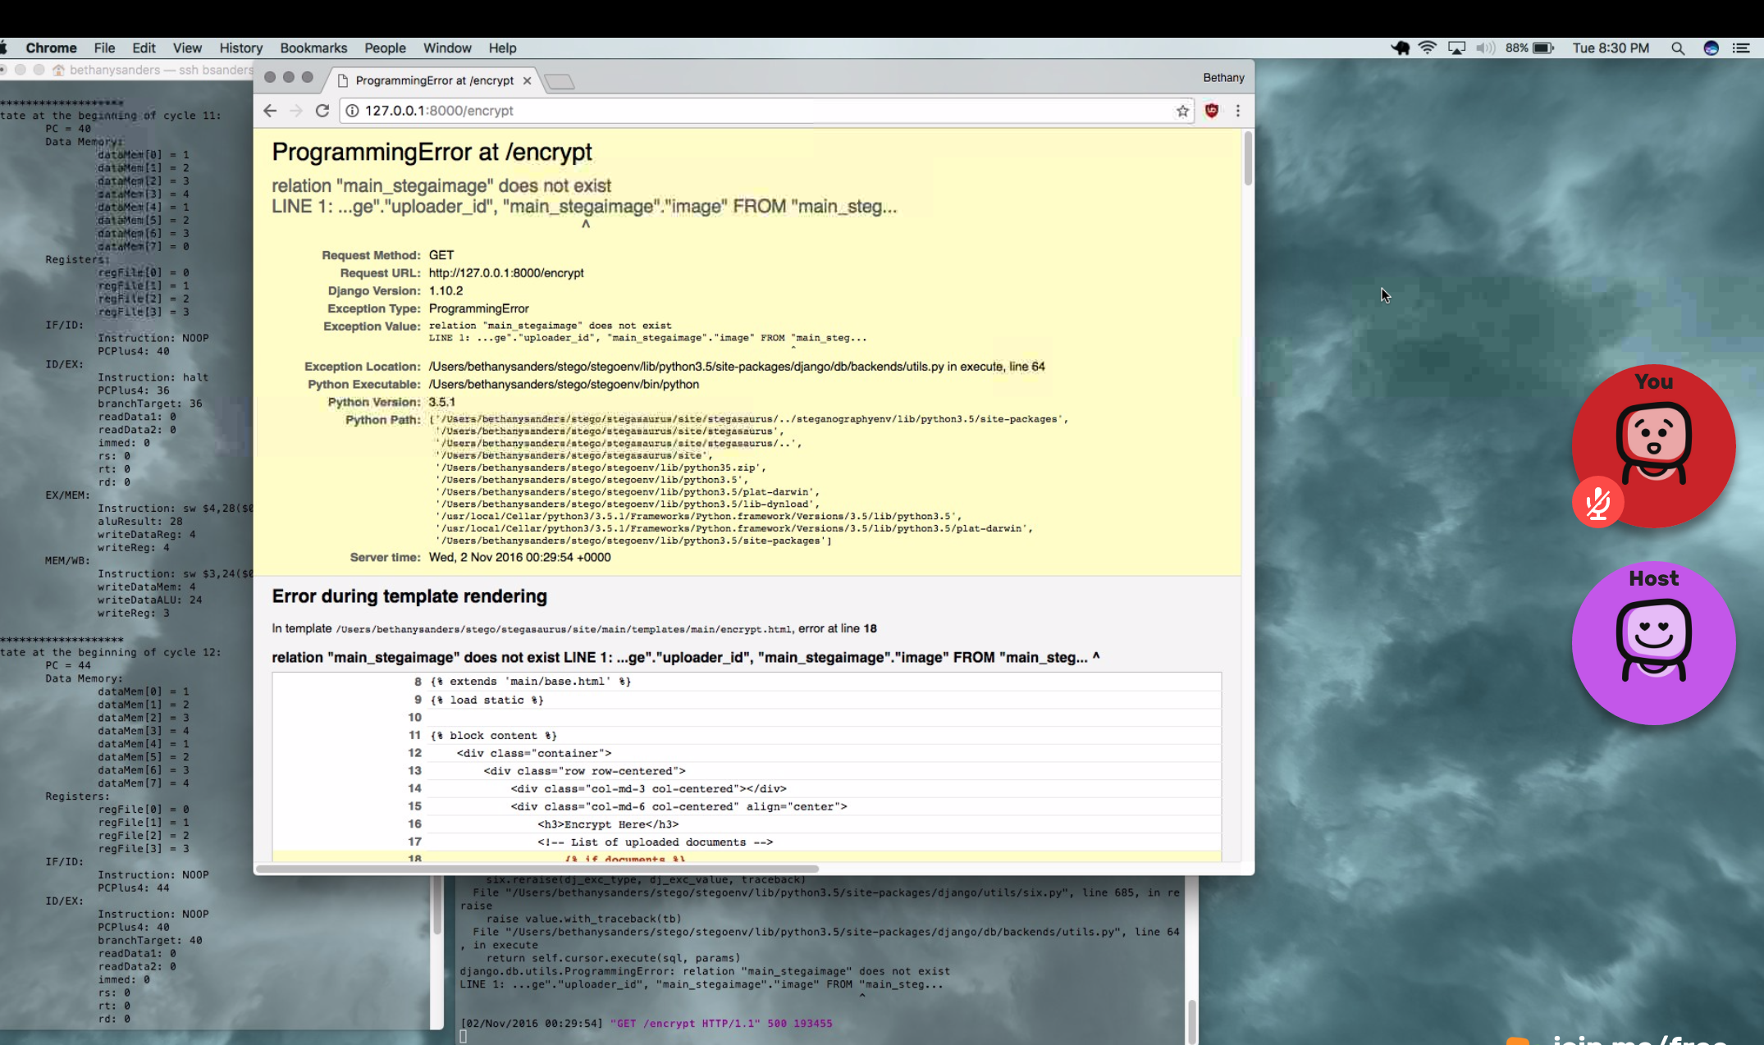The image size is (1764, 1045).
Task: Click the Request Method value GET
Action: pos(441,255)
